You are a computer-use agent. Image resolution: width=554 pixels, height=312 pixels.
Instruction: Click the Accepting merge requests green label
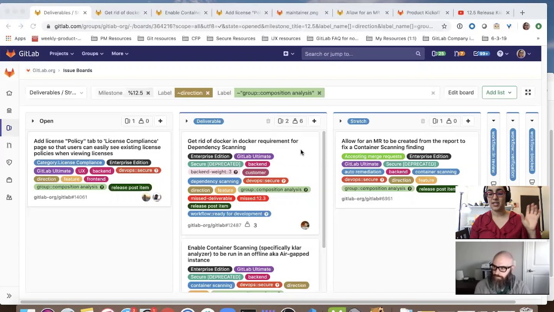(x=373, y=156)
